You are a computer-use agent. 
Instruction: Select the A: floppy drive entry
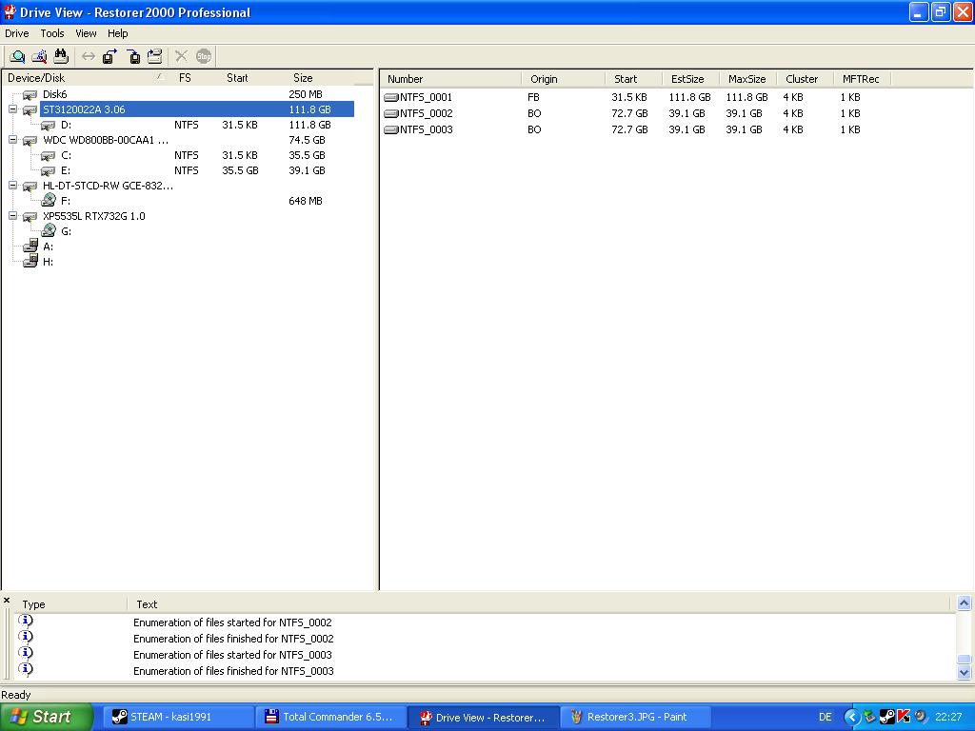tap(48, 247)
